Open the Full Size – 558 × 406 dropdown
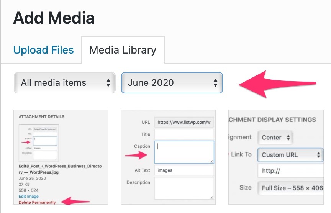 pos(291,188)
